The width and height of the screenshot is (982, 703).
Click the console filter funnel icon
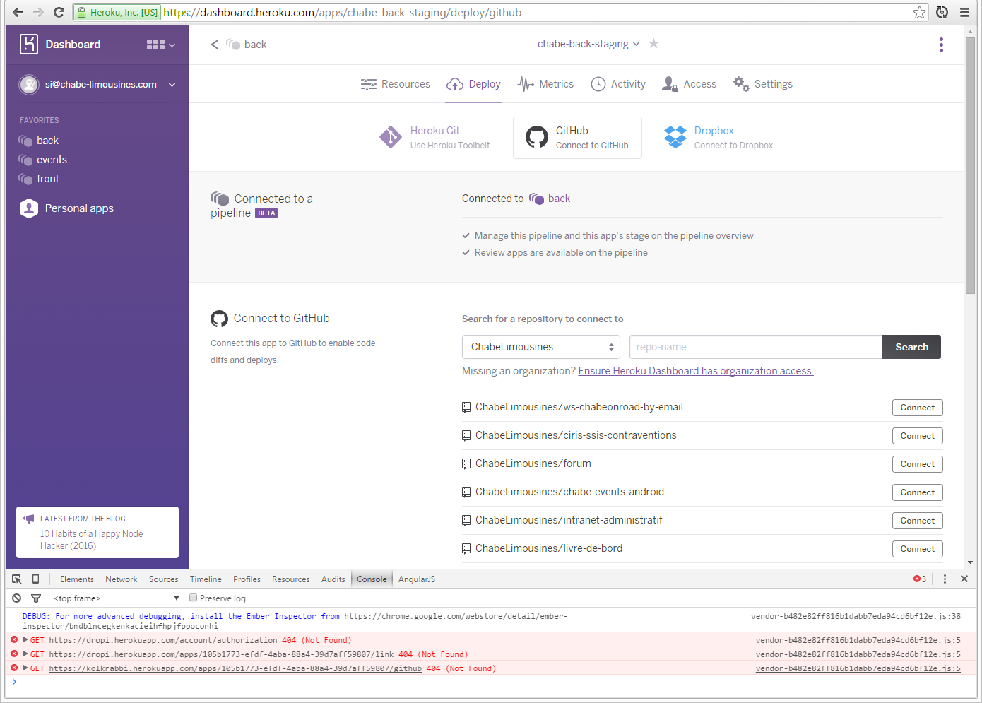coord(36,598)
